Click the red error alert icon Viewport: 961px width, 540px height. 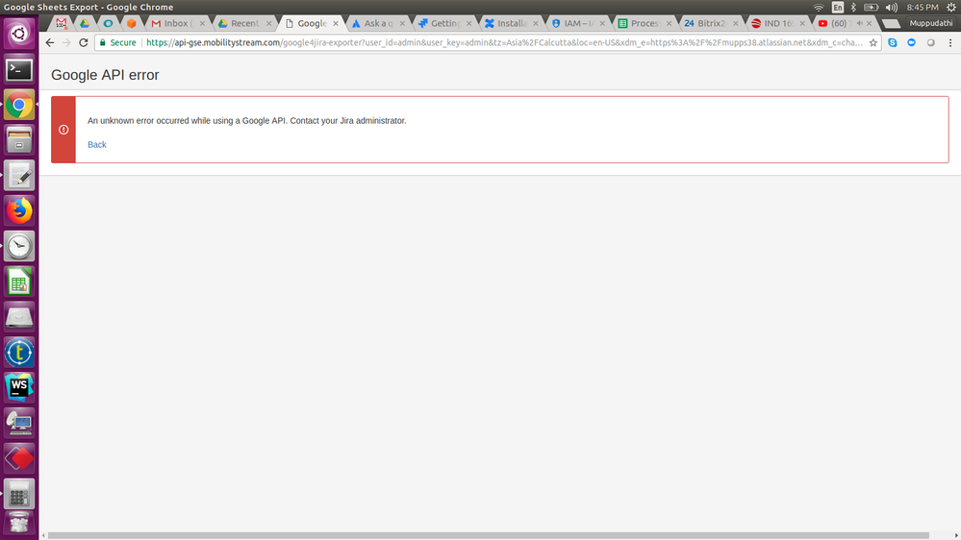(x=63, y=130)
